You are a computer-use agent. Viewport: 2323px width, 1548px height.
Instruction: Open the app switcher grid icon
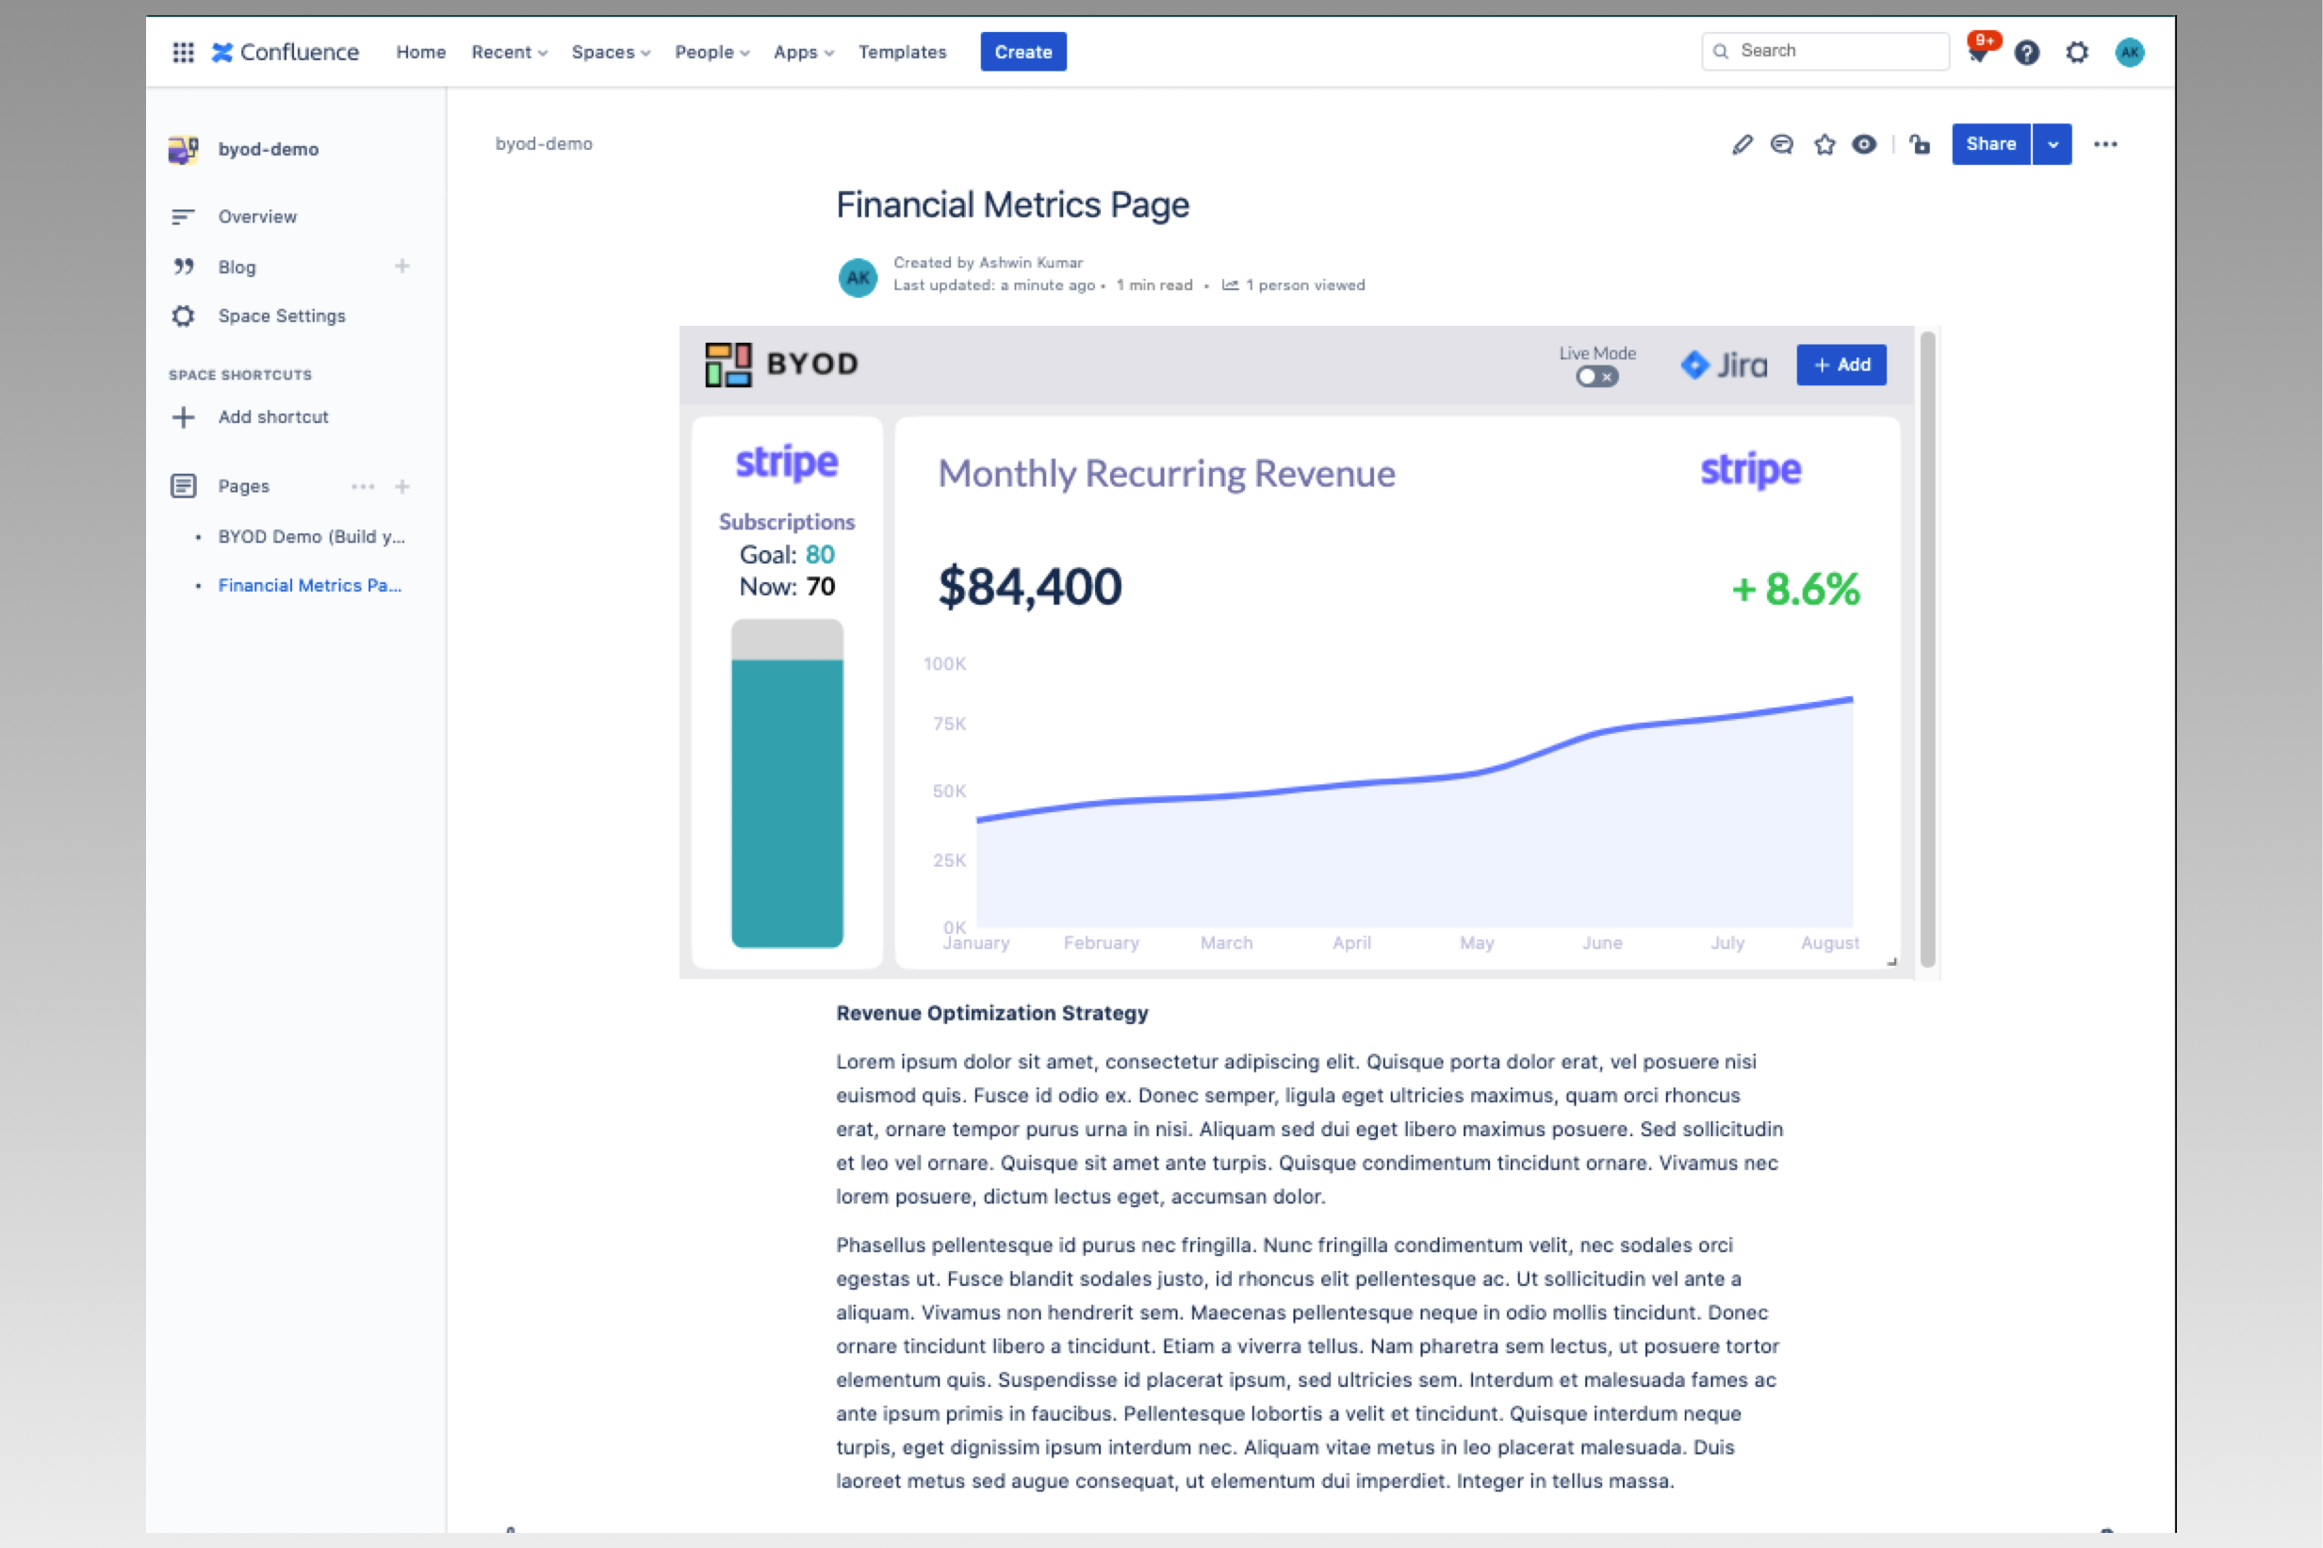[x=183, y=53]
